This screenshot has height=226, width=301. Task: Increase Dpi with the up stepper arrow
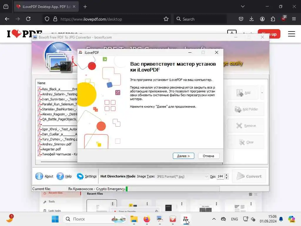click(x=227, y=175)
